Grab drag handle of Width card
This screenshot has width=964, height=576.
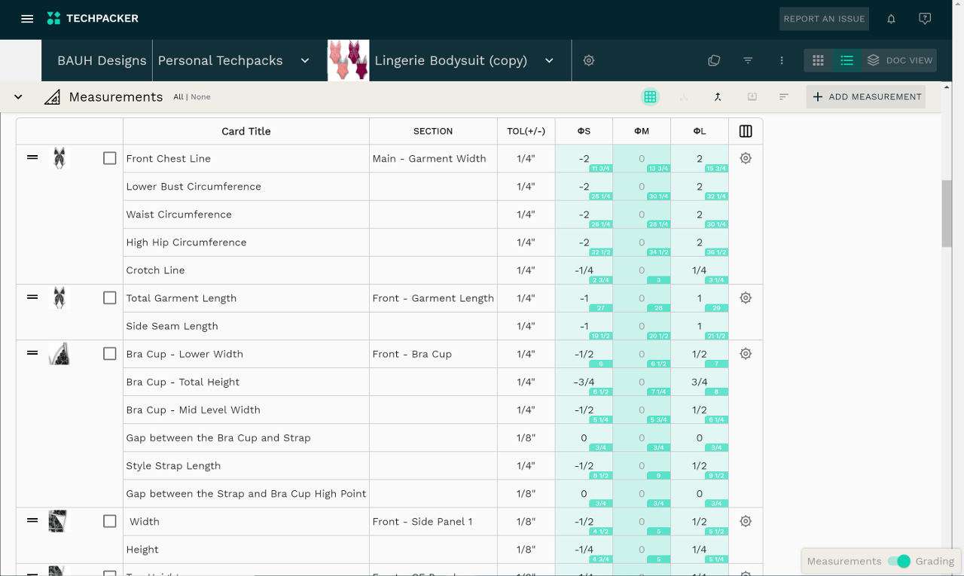pyautogui.click(x=32, y=520)
